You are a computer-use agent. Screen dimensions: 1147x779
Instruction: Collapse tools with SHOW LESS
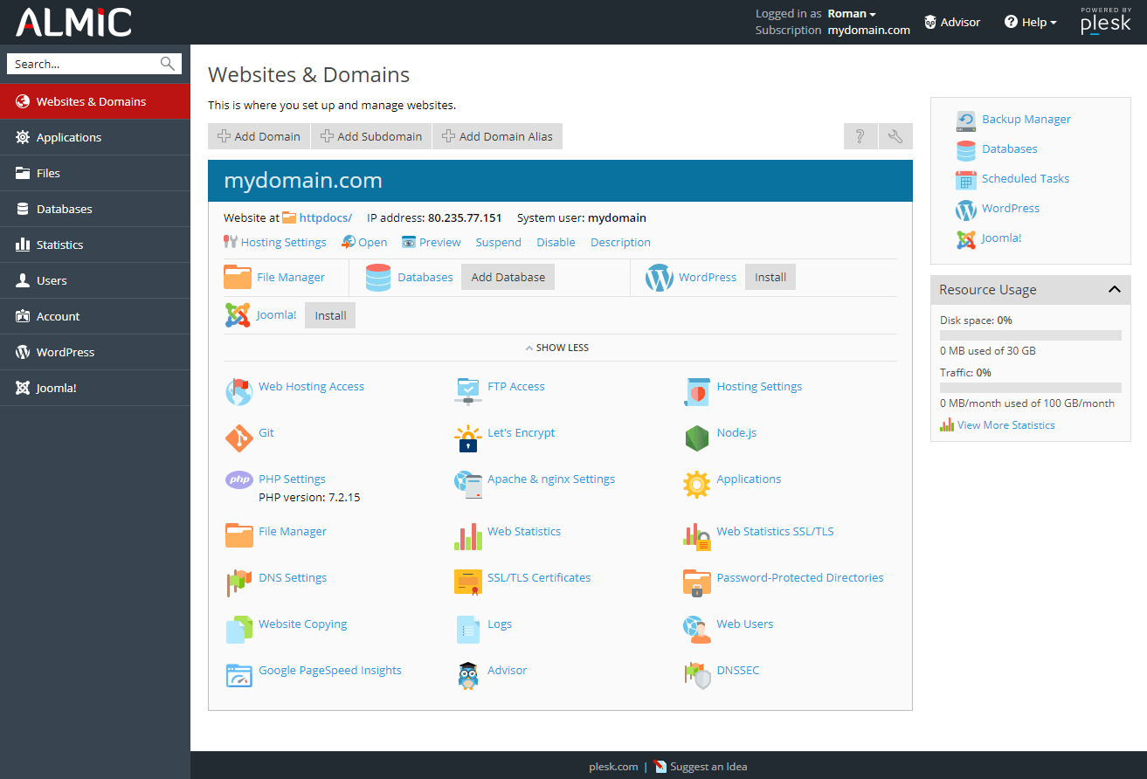coord(556,348)
